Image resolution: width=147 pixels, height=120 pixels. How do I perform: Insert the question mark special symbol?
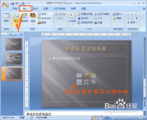[x=136, y=18]
